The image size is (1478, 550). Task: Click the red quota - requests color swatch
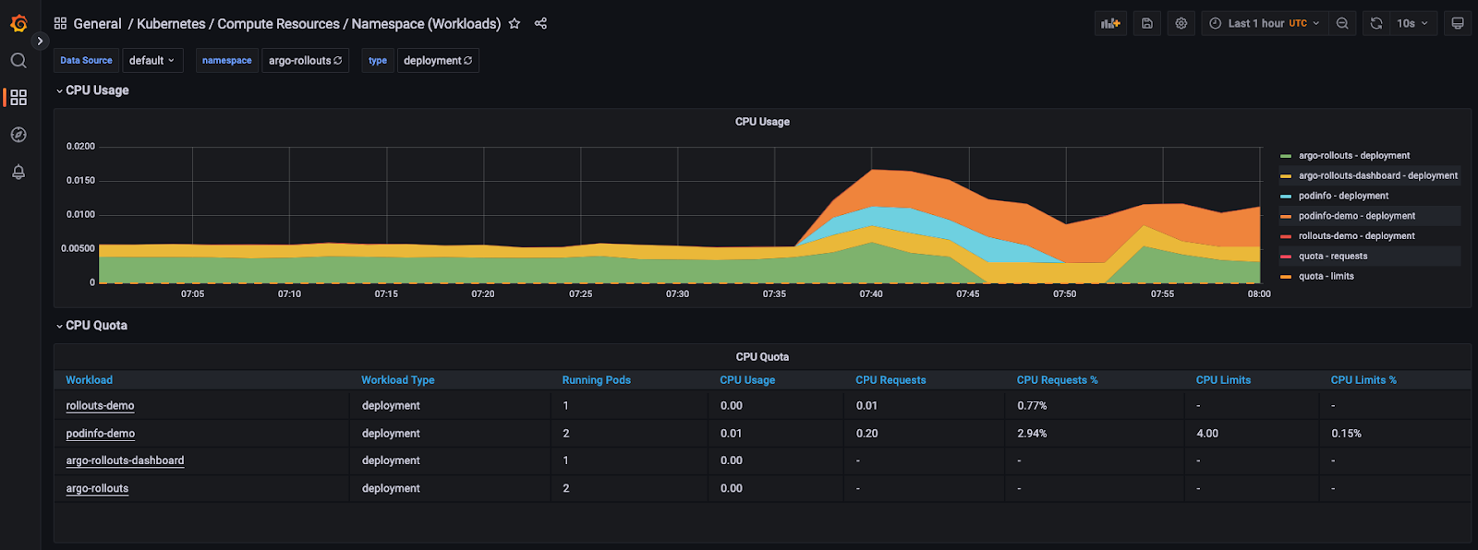(1286, 257)
